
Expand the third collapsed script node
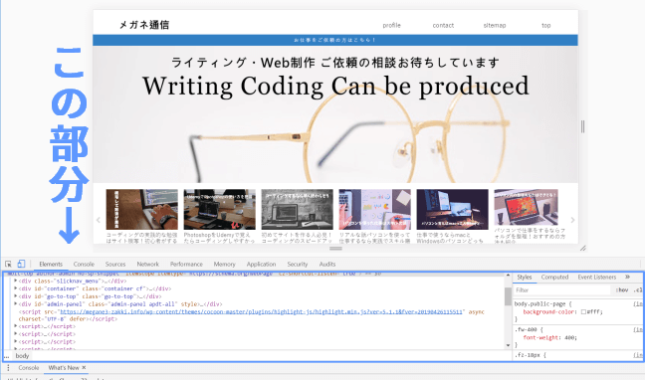tap(16, 341)
